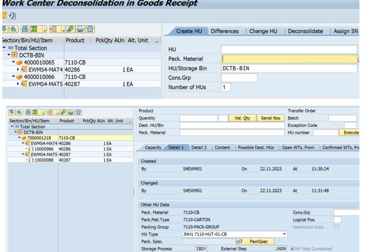Collapse the 4000010065 handling unit node

(x=13, y=61)
